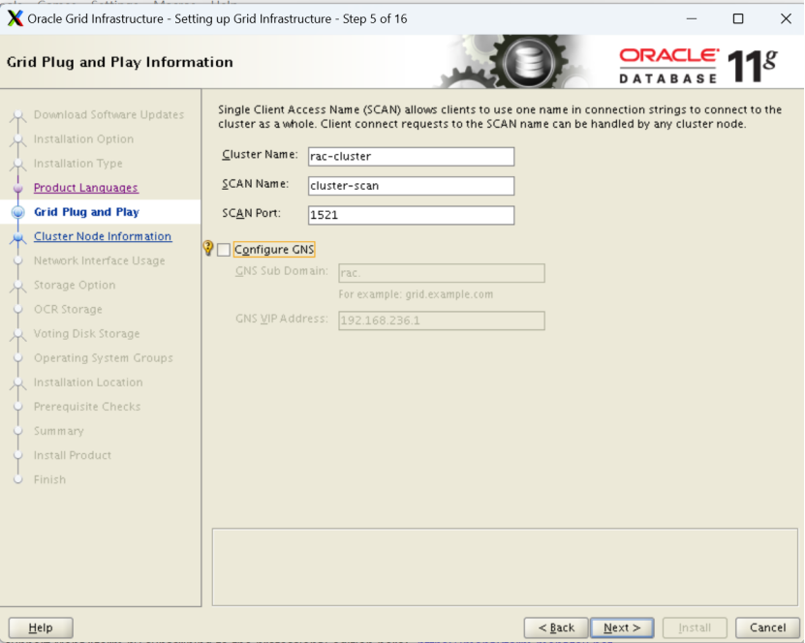Open the Product Languages step link
Image resolution: width=805 pixels, height=643 pixels.
(88, 188)
